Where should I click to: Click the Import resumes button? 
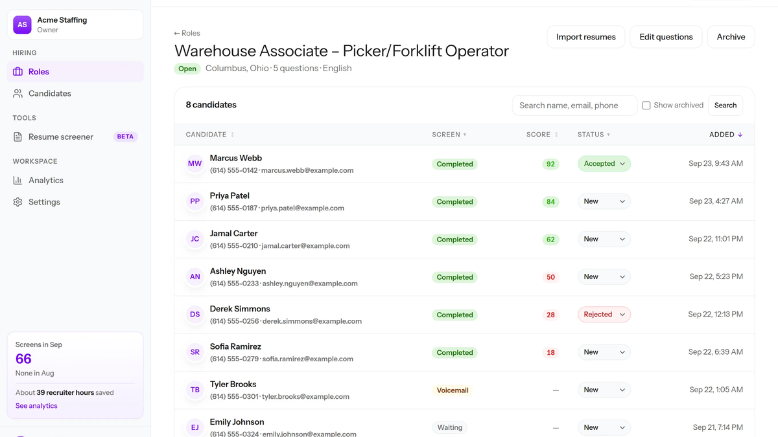pos(586,37)
